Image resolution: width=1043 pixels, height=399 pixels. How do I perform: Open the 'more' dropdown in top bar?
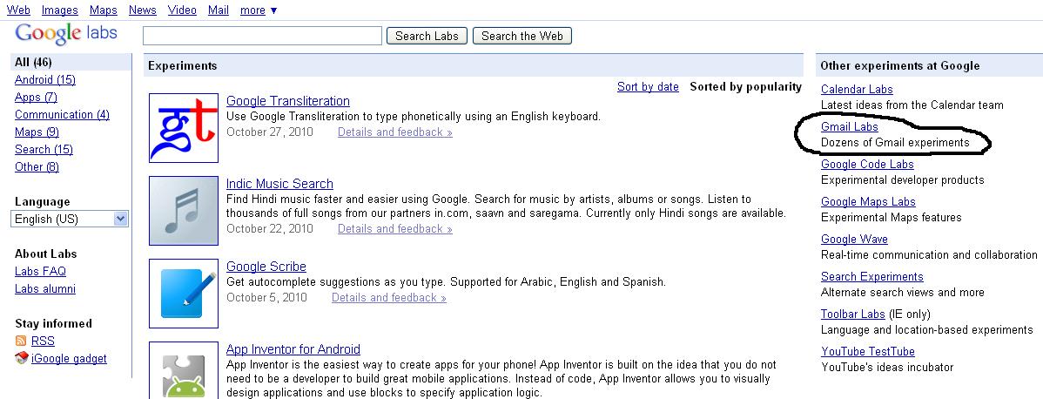pos(259,10)
